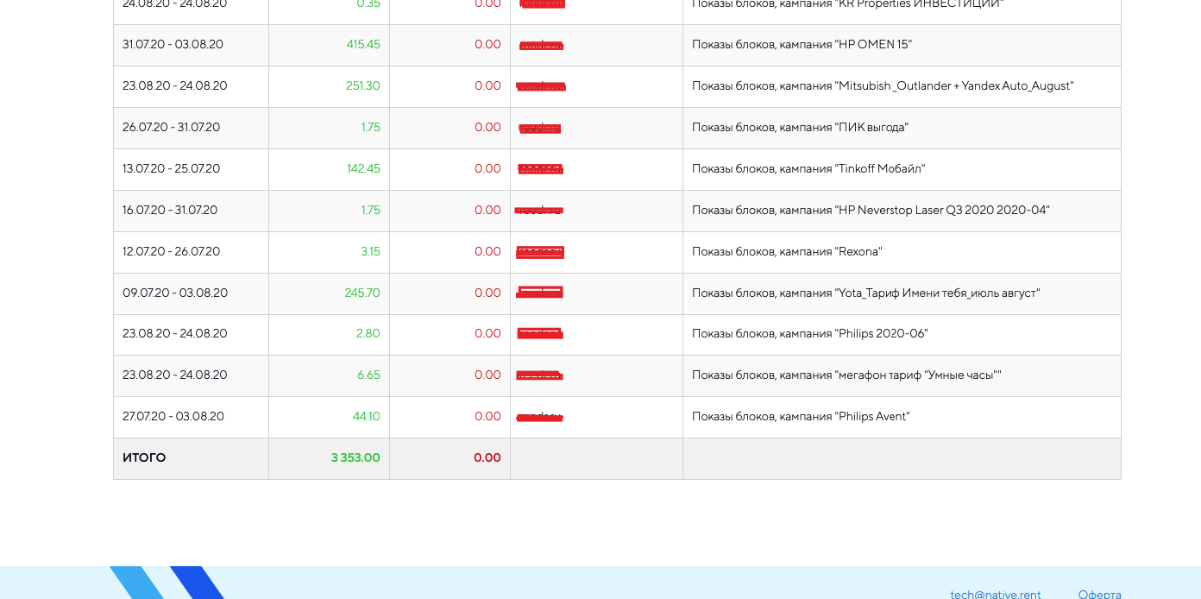
Task: Select date range 31.07.20 - 03.08.20 for HP OMEN 15
Action: pos(173,44)
